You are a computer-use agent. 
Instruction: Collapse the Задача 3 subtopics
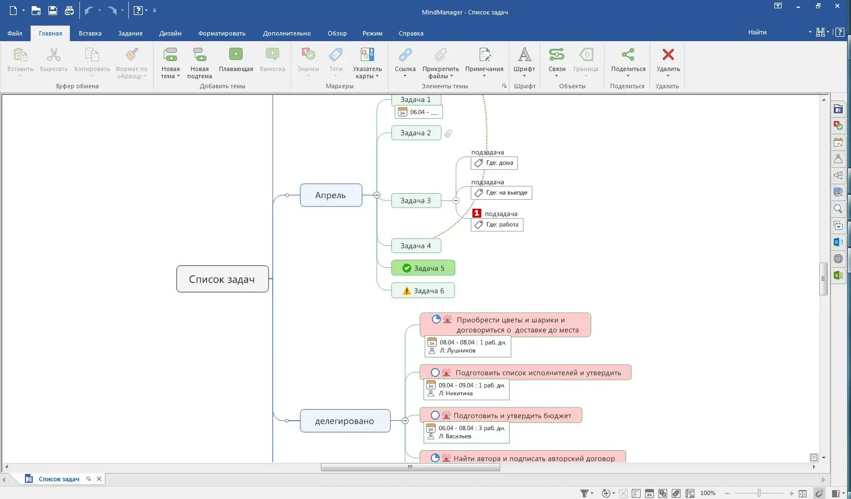[456, 200]
